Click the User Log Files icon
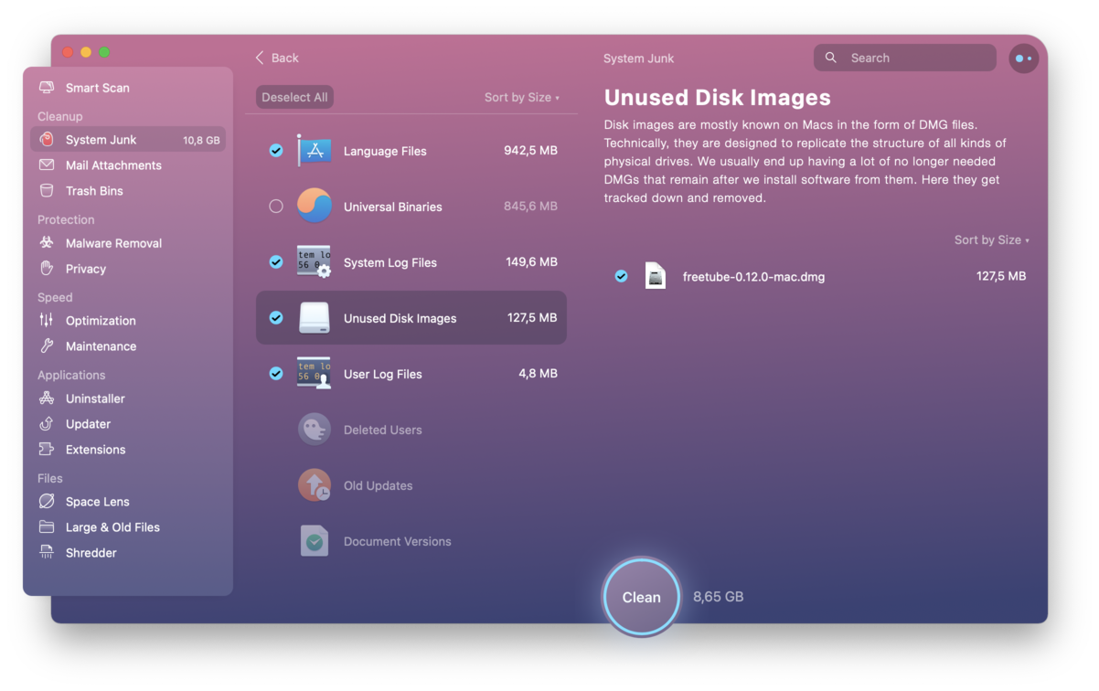The image size is (1099, 691). pyautogui.click(x=314, y=374)
